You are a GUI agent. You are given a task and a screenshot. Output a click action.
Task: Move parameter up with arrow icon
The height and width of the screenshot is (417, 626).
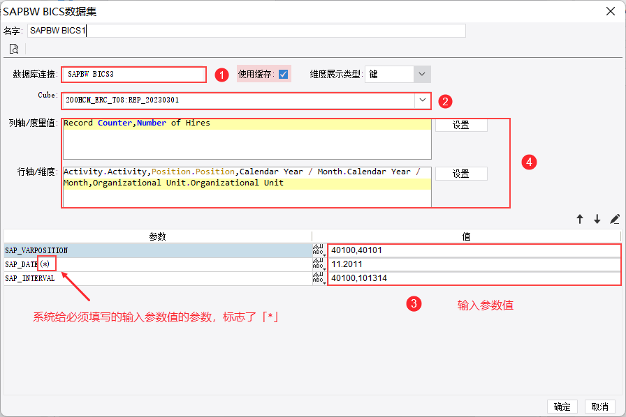point(580,219)
